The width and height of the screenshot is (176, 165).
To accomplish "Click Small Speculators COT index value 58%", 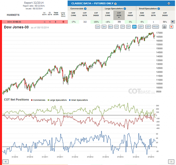I will point(165,22).
